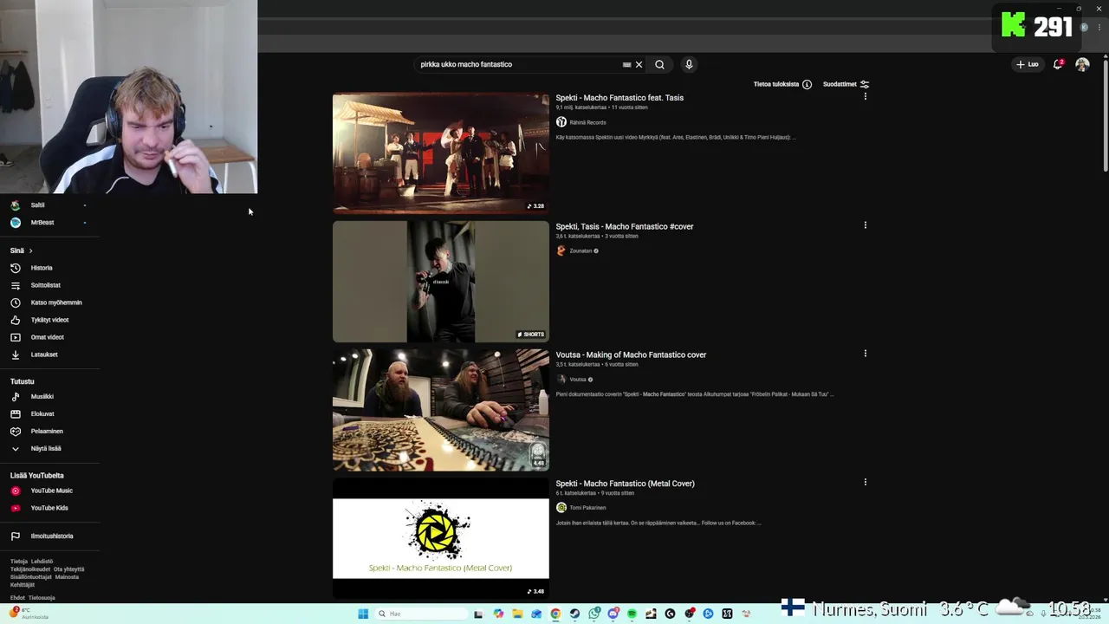Open WhatsApp from the taskbar

(593, 614)
